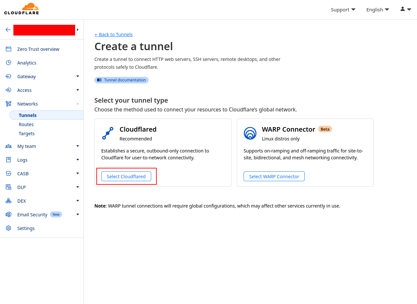Click the CASB icon in sidebar
417x304 pixels.
coord(8,174)
